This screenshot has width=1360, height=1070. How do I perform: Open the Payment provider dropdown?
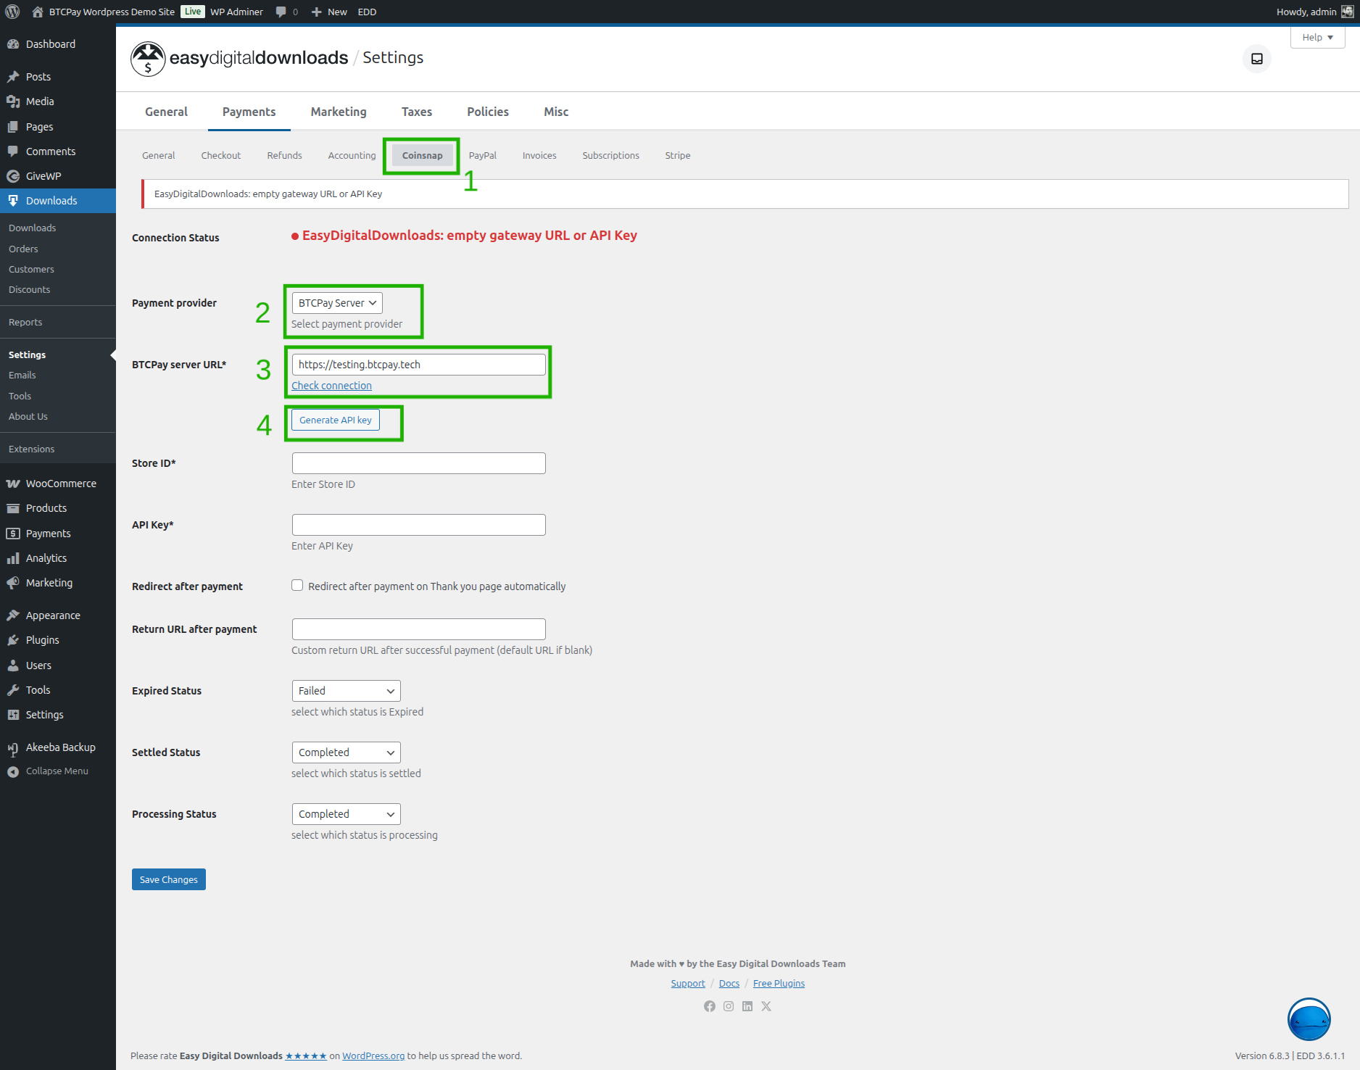point(336,303)
